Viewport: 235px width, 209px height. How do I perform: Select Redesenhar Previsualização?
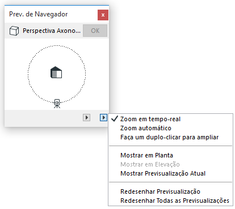click(170, 191)
